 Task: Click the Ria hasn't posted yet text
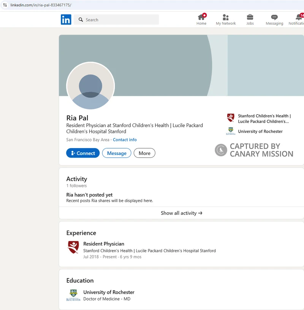tap(89, 195)
